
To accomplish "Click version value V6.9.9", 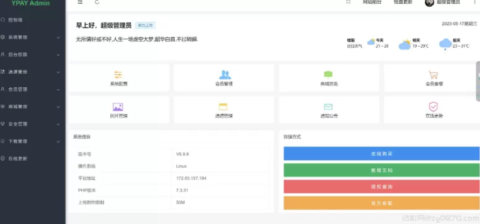I will pos(183,154).
